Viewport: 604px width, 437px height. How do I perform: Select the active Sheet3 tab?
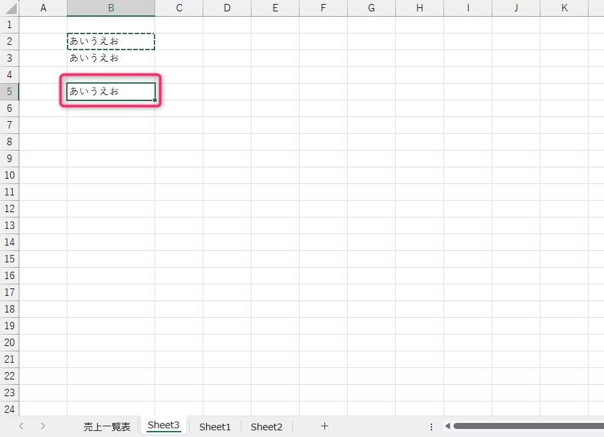pyautogui.click(x=164, y=426)
